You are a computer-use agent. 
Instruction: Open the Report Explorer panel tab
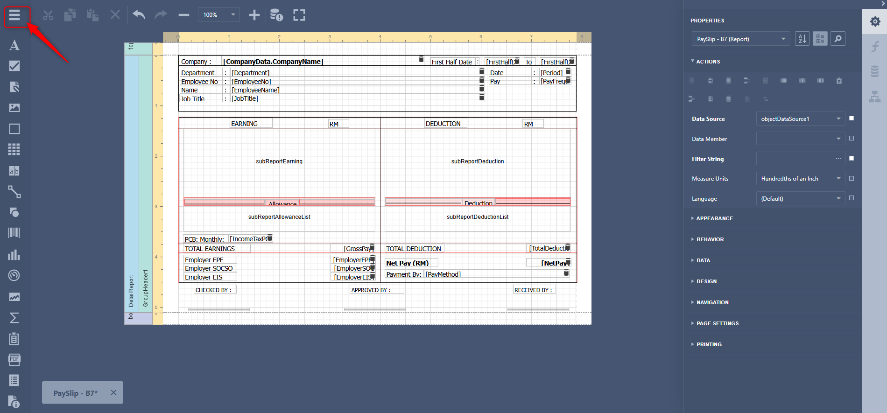pyautogui.click(x=875, y=97)
